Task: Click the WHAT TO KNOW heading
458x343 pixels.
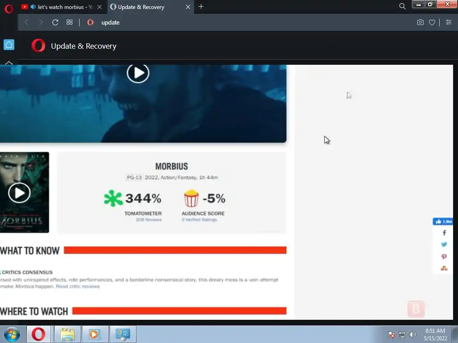Action: [30, 251]
